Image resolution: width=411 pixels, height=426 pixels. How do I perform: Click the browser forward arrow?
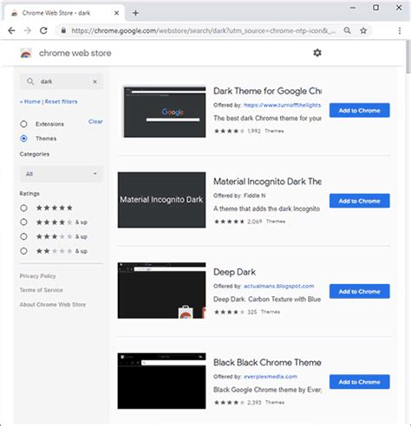tap(28, 30)
